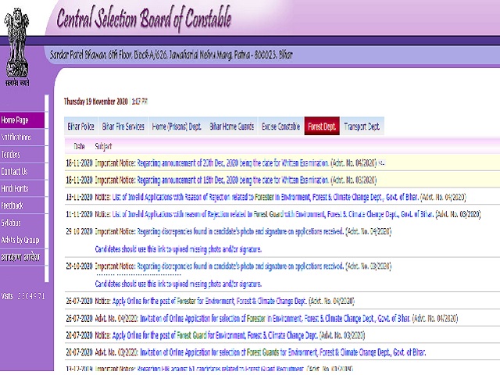The height and width of the screenshot is (375, 500).
Task: Switch to Home (Prisons) Dept tab
Action: click(177, 127)
